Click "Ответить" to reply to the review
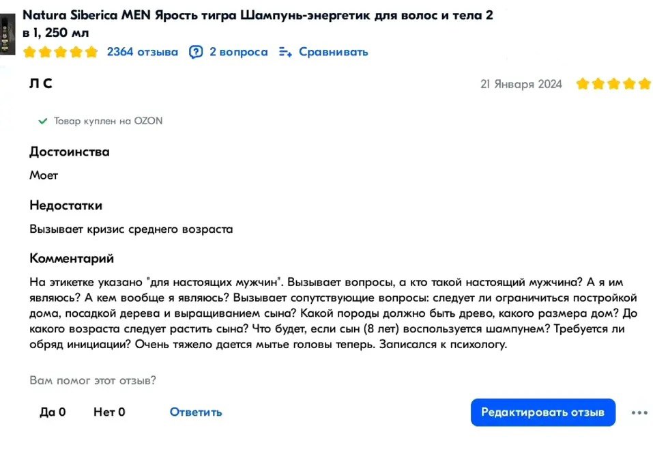This screenshot has width=653, height=469. 196,412
